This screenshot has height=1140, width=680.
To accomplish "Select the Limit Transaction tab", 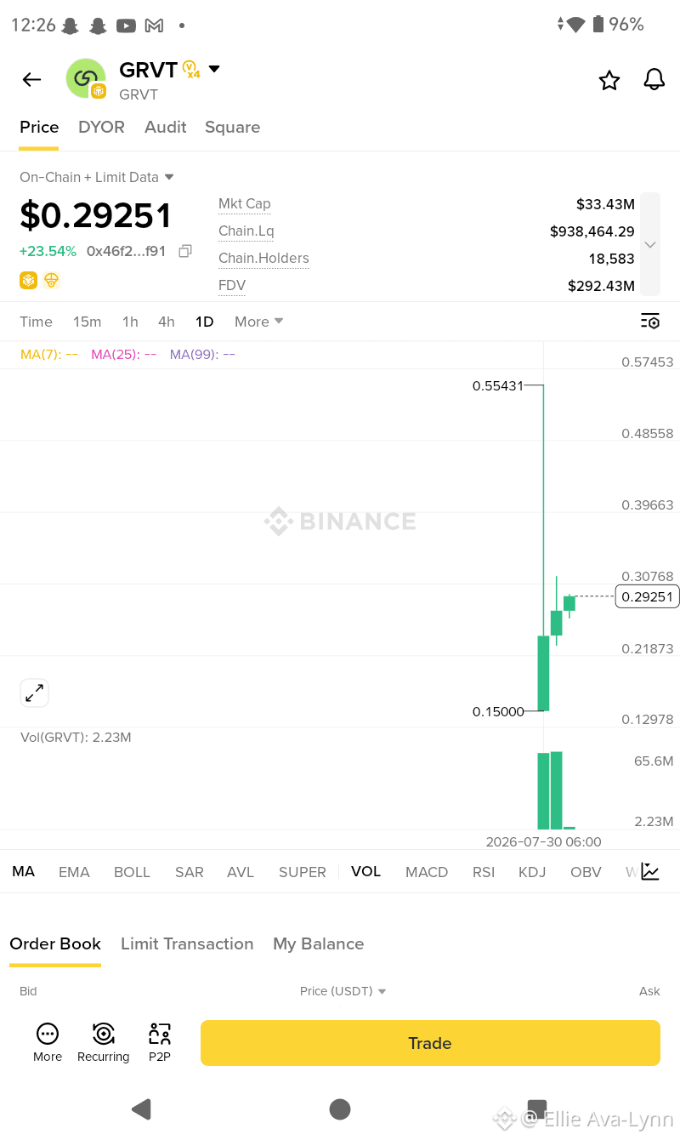I will [187, 943].
